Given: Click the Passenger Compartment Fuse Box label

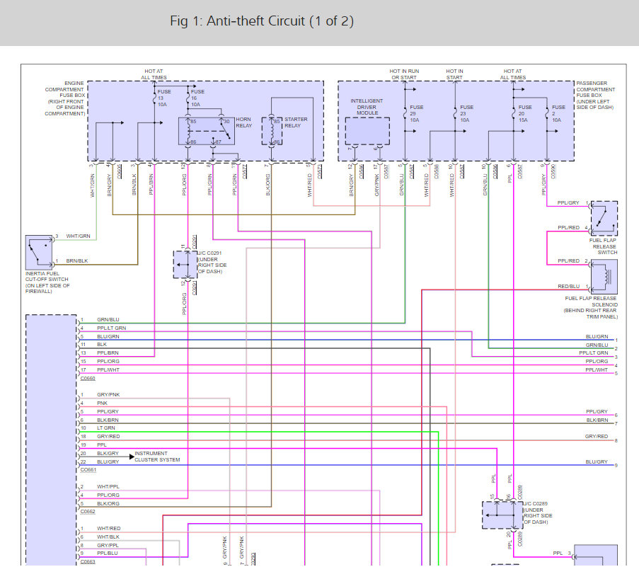Looking at the screenshot, I should pos(595,96).
